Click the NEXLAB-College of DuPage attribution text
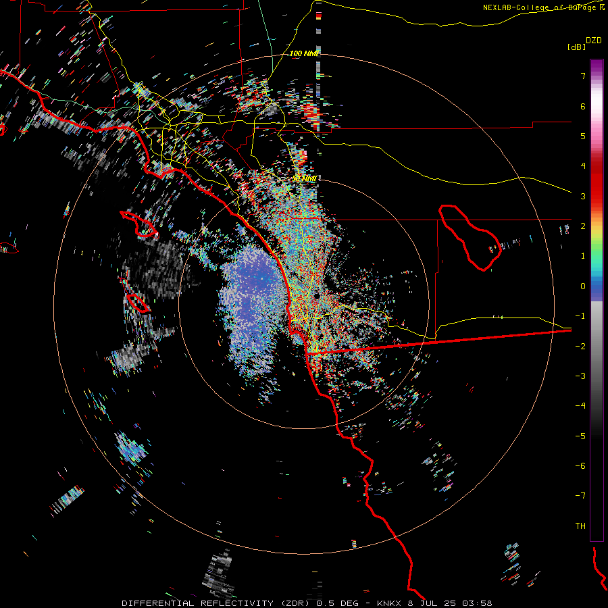The height and width of the screenshot is (608, 608). coord(539,7)
